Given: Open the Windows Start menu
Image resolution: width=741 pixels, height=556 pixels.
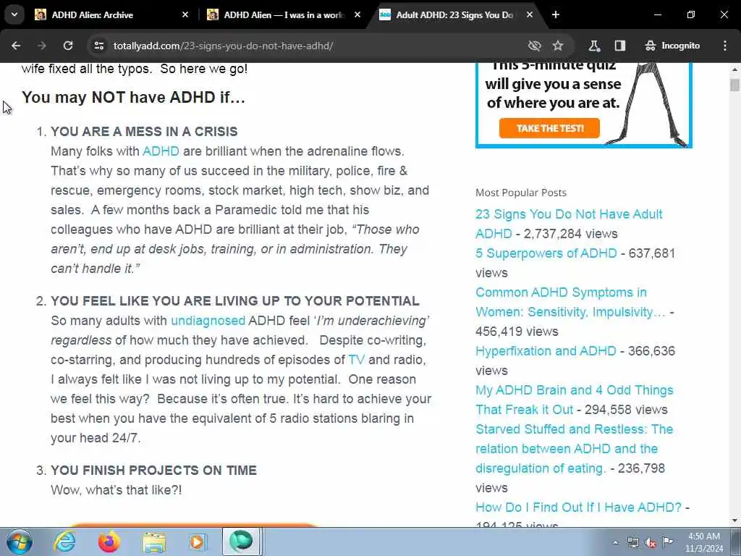Looking at the screenshot, I should 19,542.
